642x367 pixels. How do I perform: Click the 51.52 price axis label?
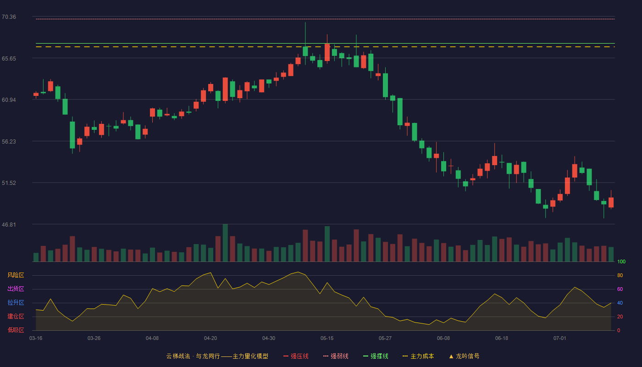(9, 183)
